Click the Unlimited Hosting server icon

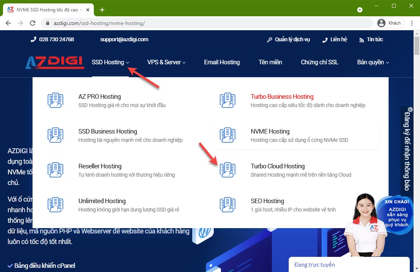pos(56,205)
